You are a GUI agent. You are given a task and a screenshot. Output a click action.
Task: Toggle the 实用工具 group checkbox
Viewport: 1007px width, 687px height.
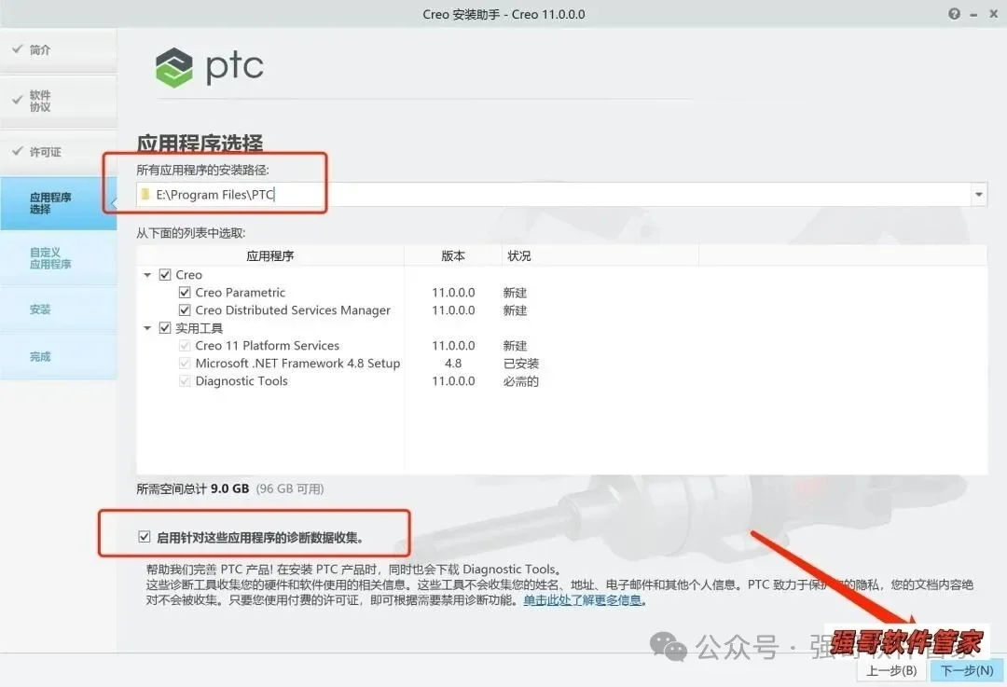point(165,328)
